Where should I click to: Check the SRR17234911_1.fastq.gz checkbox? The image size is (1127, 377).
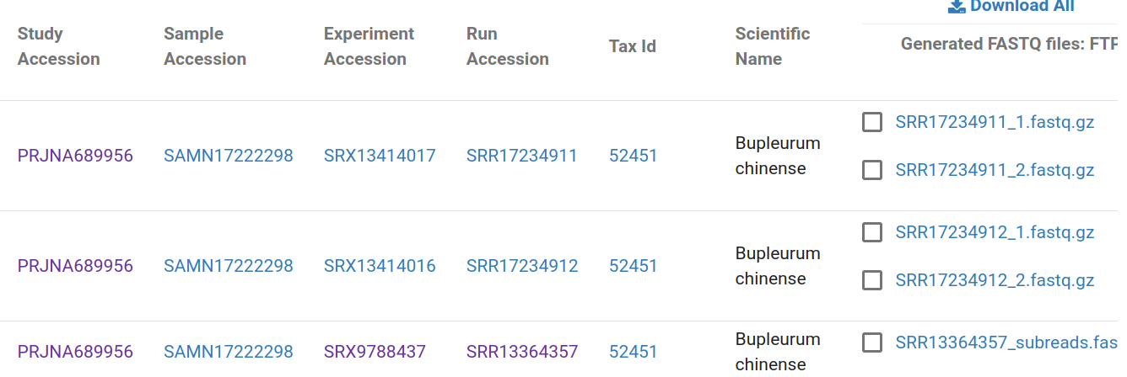872,122
